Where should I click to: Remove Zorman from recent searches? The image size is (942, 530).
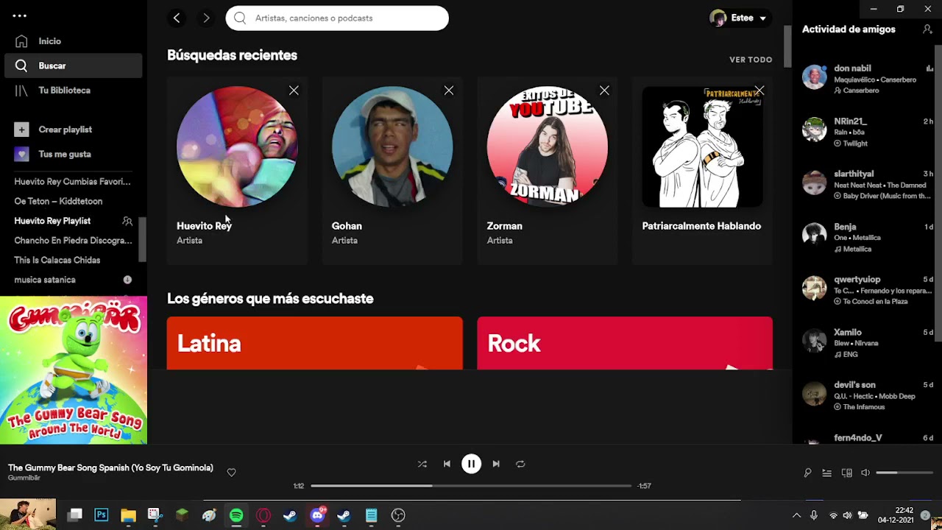(x=604, y=90)
